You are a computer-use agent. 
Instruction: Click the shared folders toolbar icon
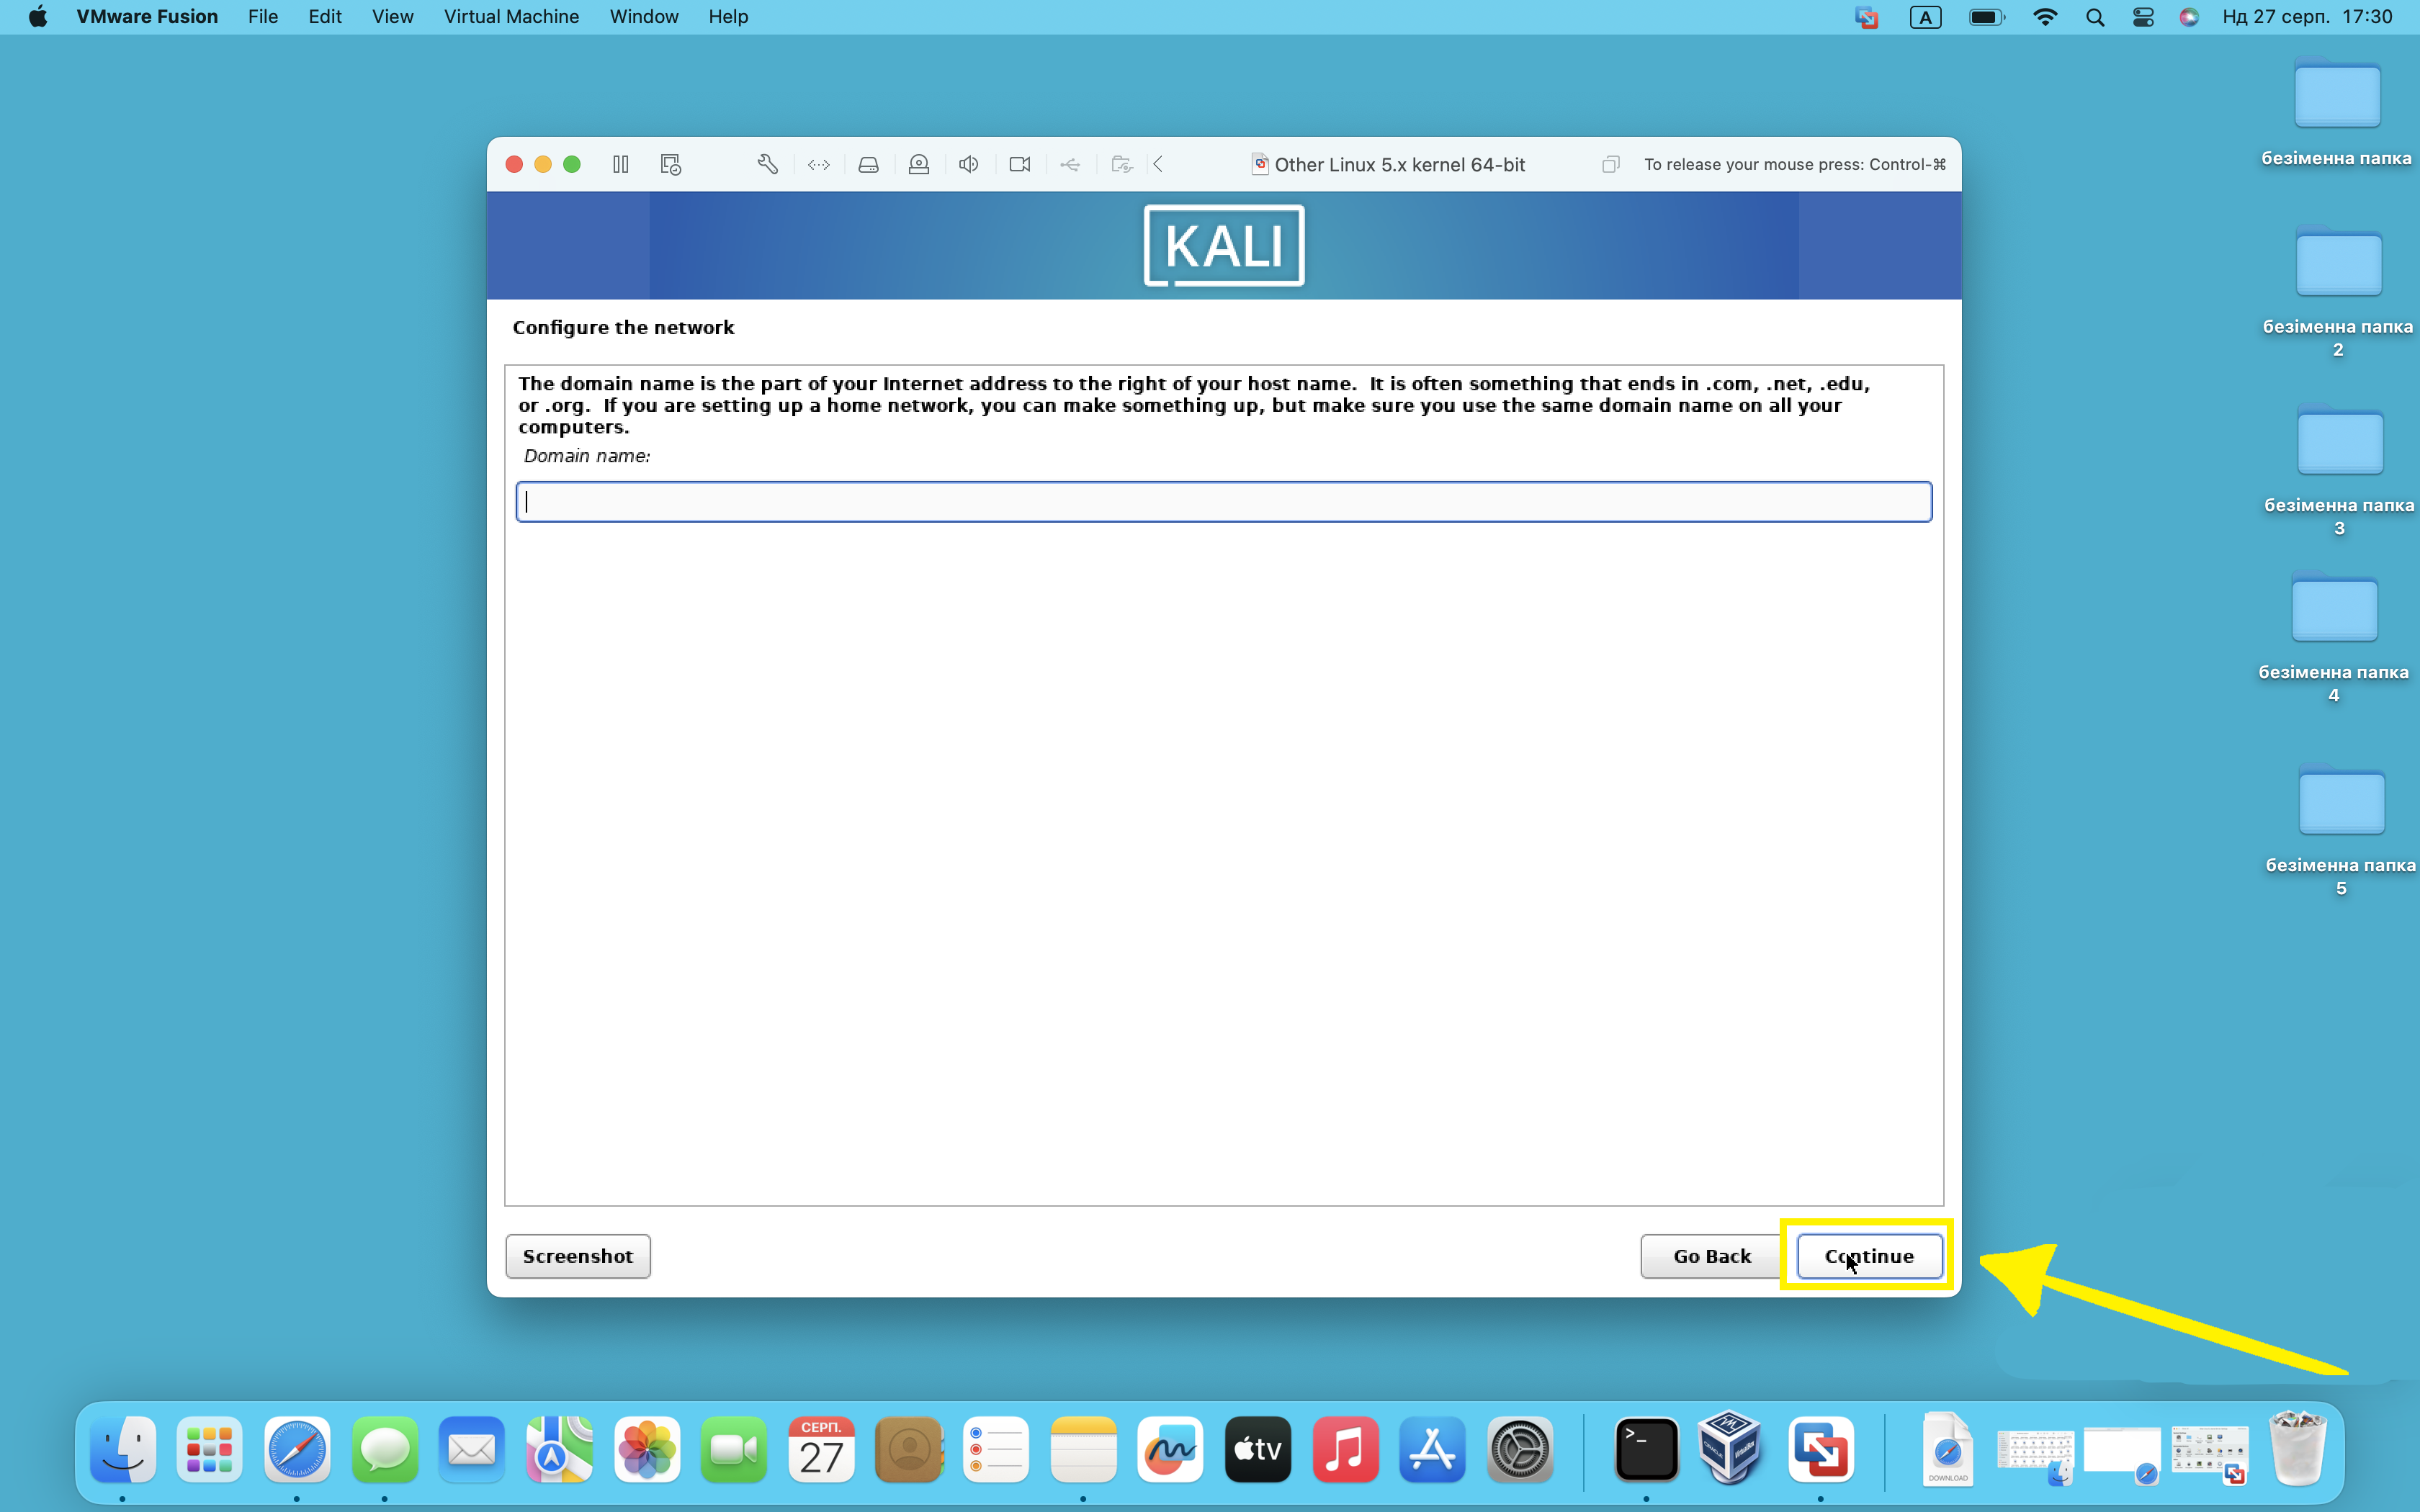click(x=1121, y=164)
